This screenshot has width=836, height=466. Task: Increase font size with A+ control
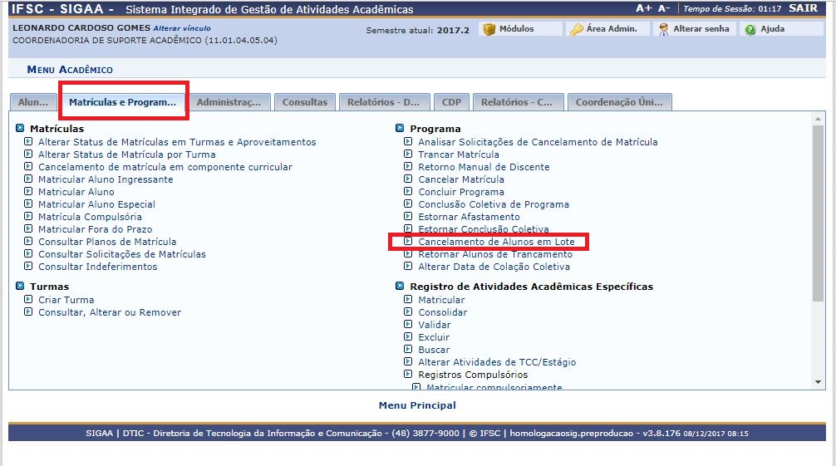(643, 8)
